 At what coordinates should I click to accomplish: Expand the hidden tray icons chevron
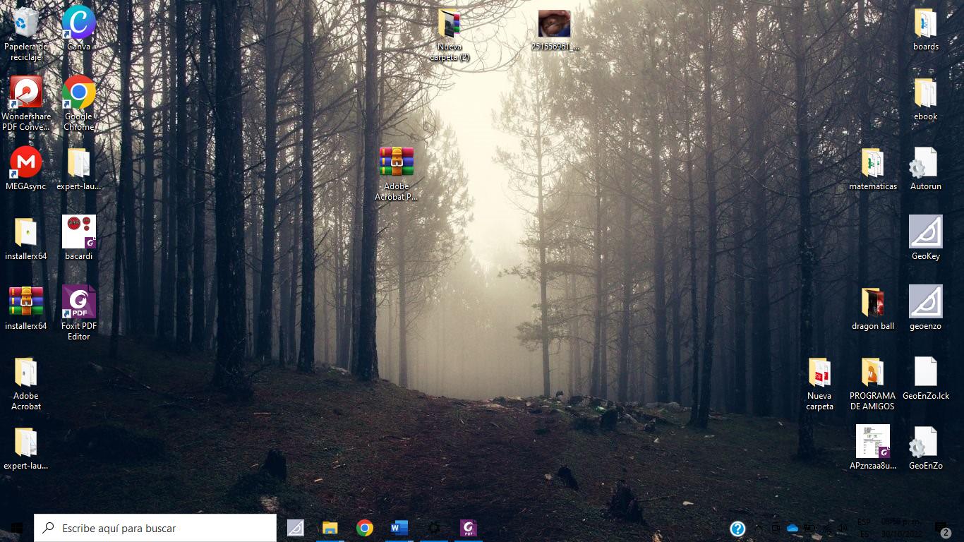[759, 528]
